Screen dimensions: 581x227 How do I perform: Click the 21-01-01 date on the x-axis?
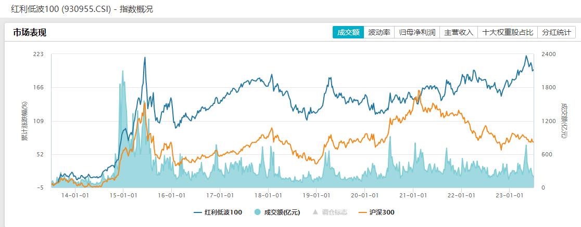pyautogui.click(x=414, y=195)
